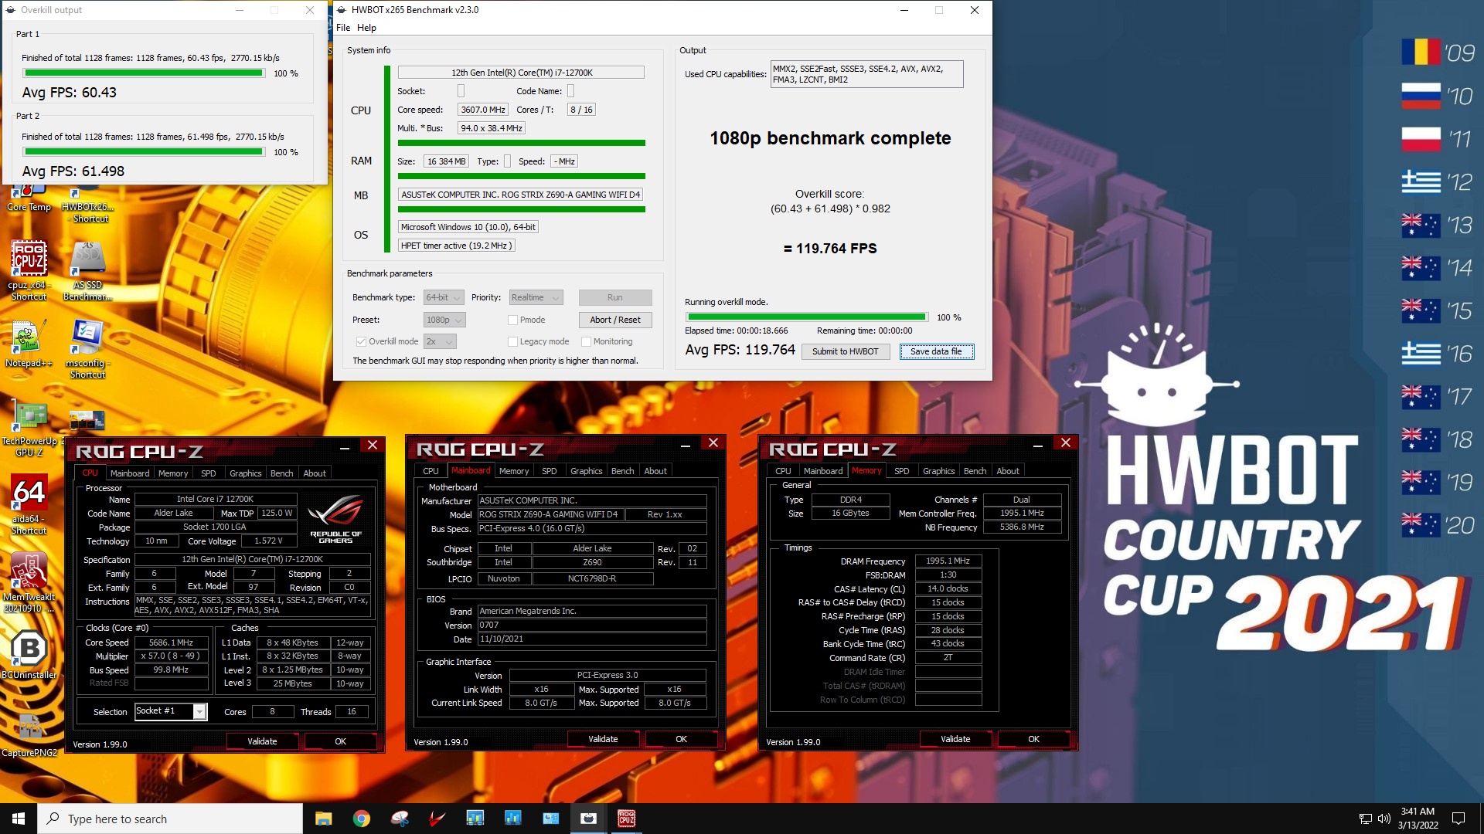The height and width of the screenshot is (834, 1484).
Task: Open CapturePNG2 desktop icon
Action: [x=29, y=735]
